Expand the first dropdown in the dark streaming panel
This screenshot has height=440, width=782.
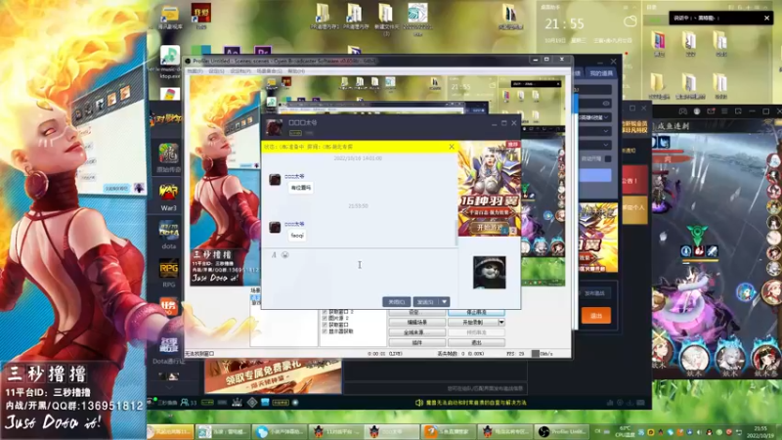pyautogui.click(x=606, y=117)
